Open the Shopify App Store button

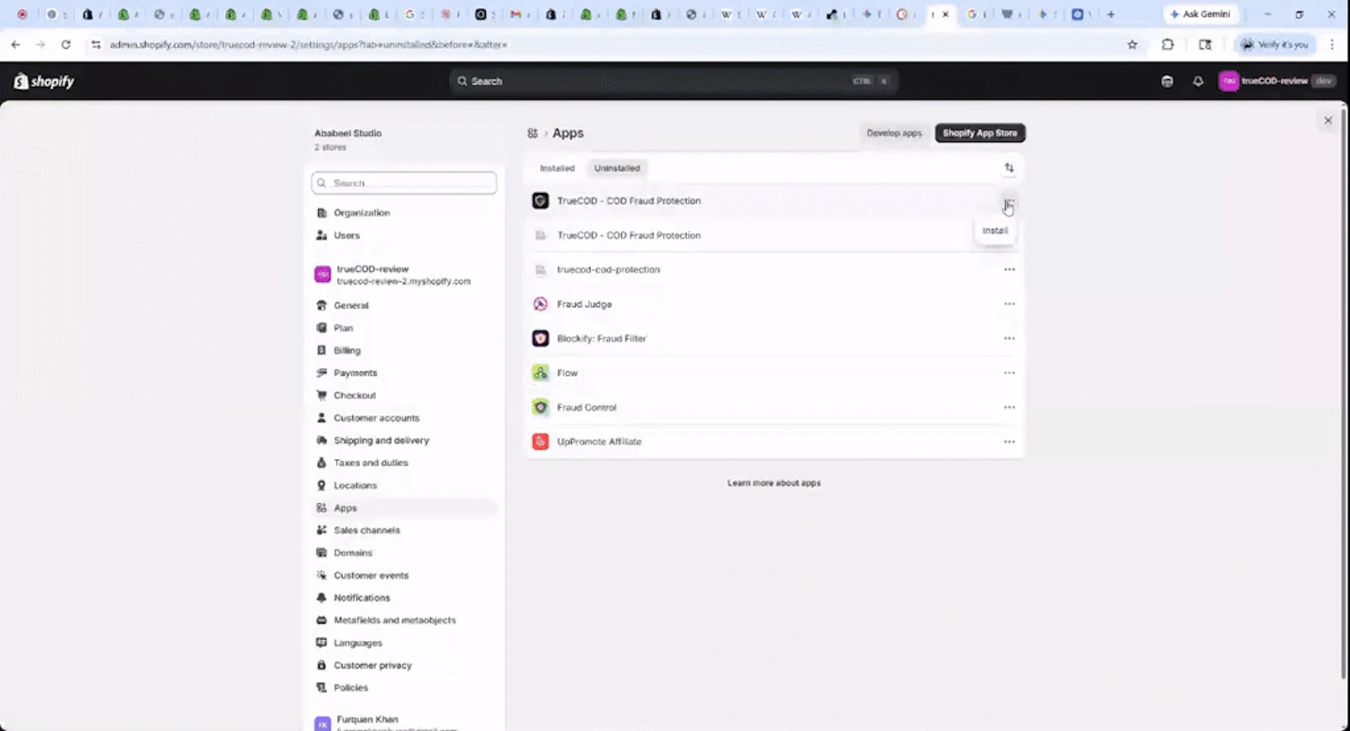[980, 133]
